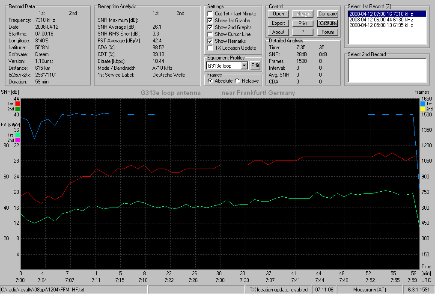This screenshot has width=435, height=294.
Task: Edit the equipment profile with Edit button
Action: (255, 66)
